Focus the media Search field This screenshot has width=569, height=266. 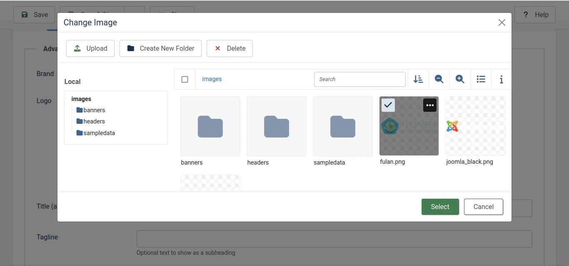pos(360,79)
